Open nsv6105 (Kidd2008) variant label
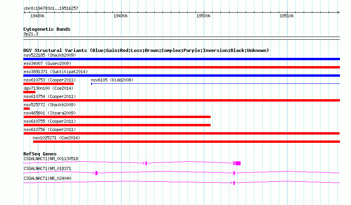The image size is (351, 205). click(112, 80)
